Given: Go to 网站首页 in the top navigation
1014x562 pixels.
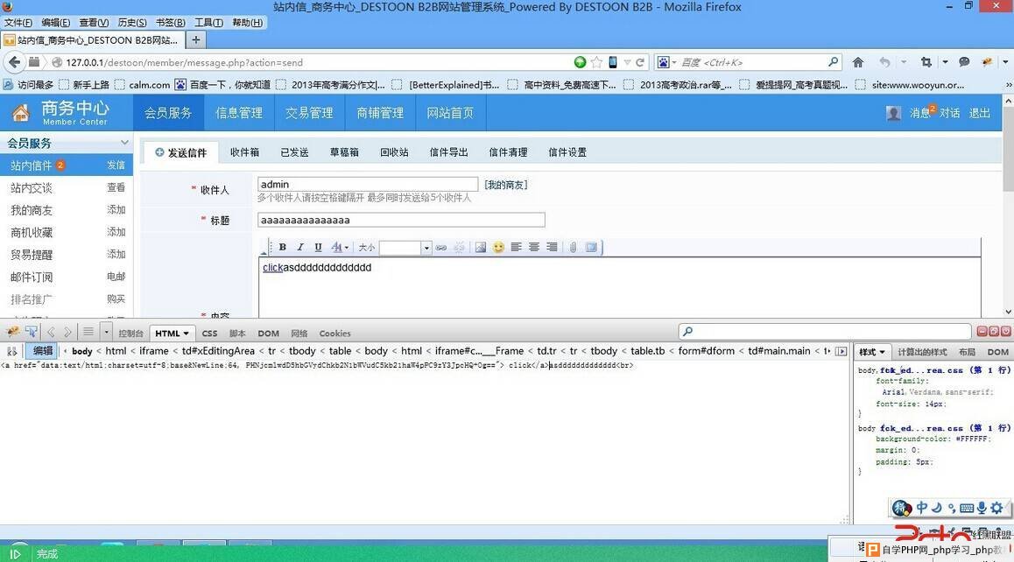Looking at the screenshot, I should click(x=450, y=113).
